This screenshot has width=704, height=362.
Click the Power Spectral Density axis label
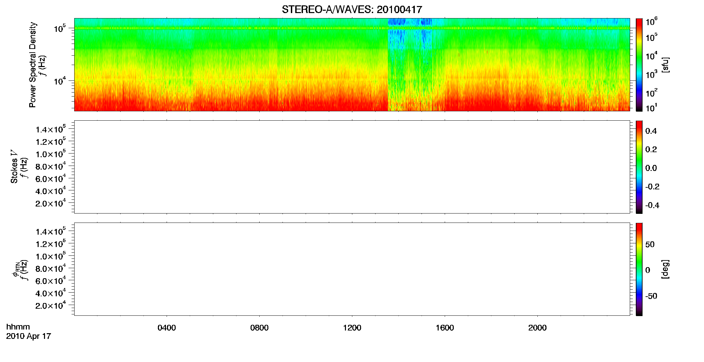click(33, 65)
